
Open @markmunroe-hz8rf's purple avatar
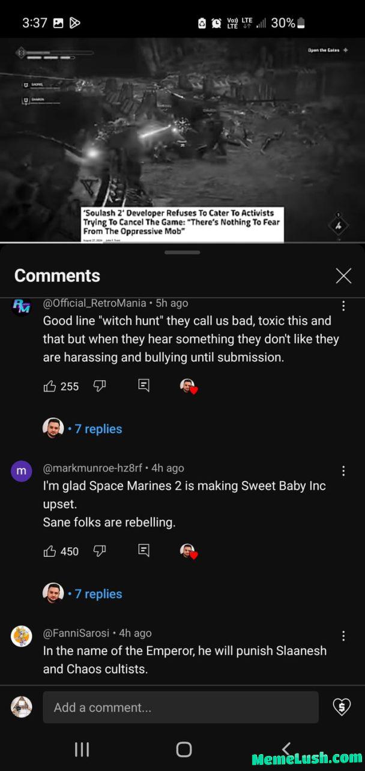tap(22, 471)
